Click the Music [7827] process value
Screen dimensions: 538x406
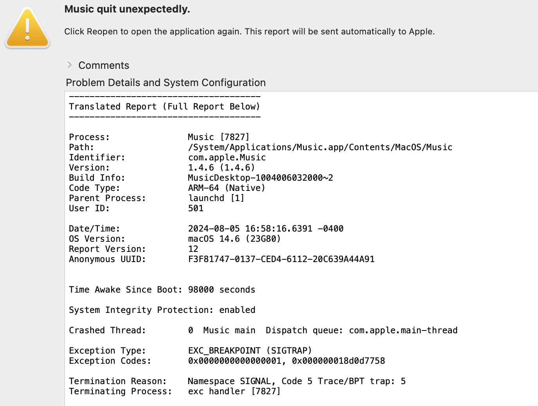click(218, 137)
